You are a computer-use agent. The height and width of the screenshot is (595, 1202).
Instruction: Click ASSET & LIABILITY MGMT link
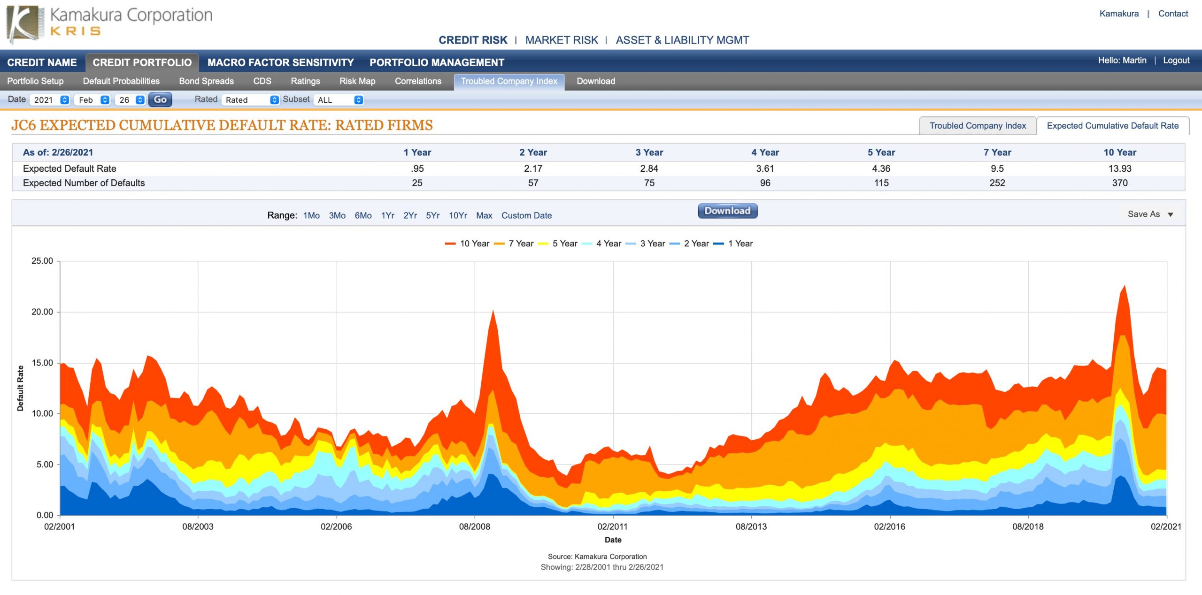[682, 40]
